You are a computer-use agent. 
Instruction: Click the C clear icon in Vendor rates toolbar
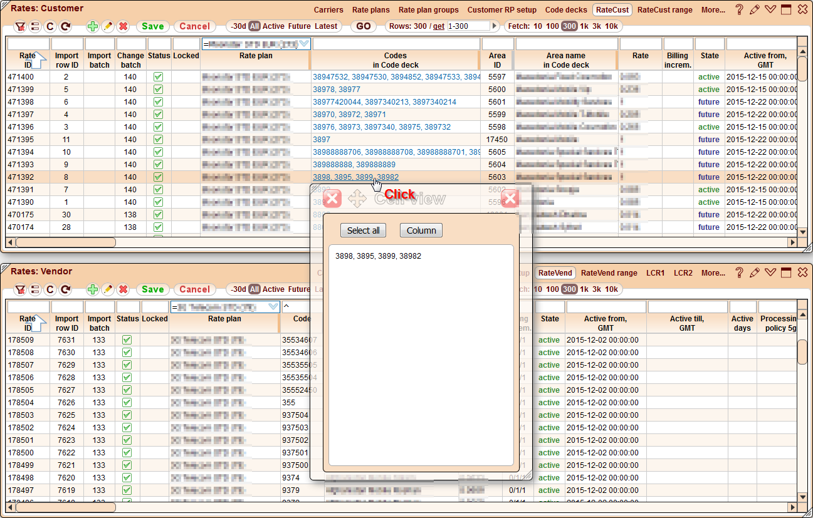50,289
